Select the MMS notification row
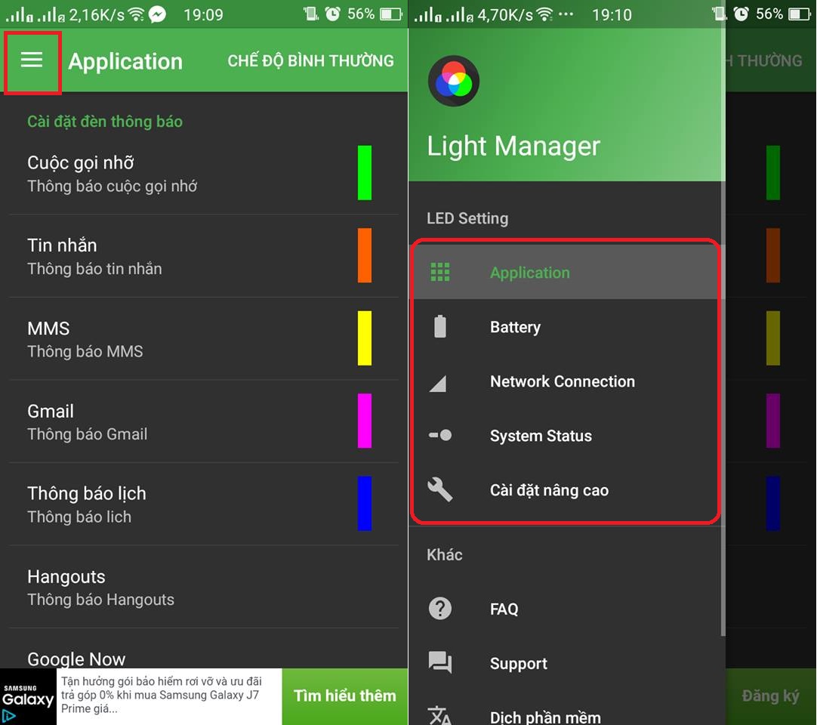817x725 pixels. tap(204, 339)
